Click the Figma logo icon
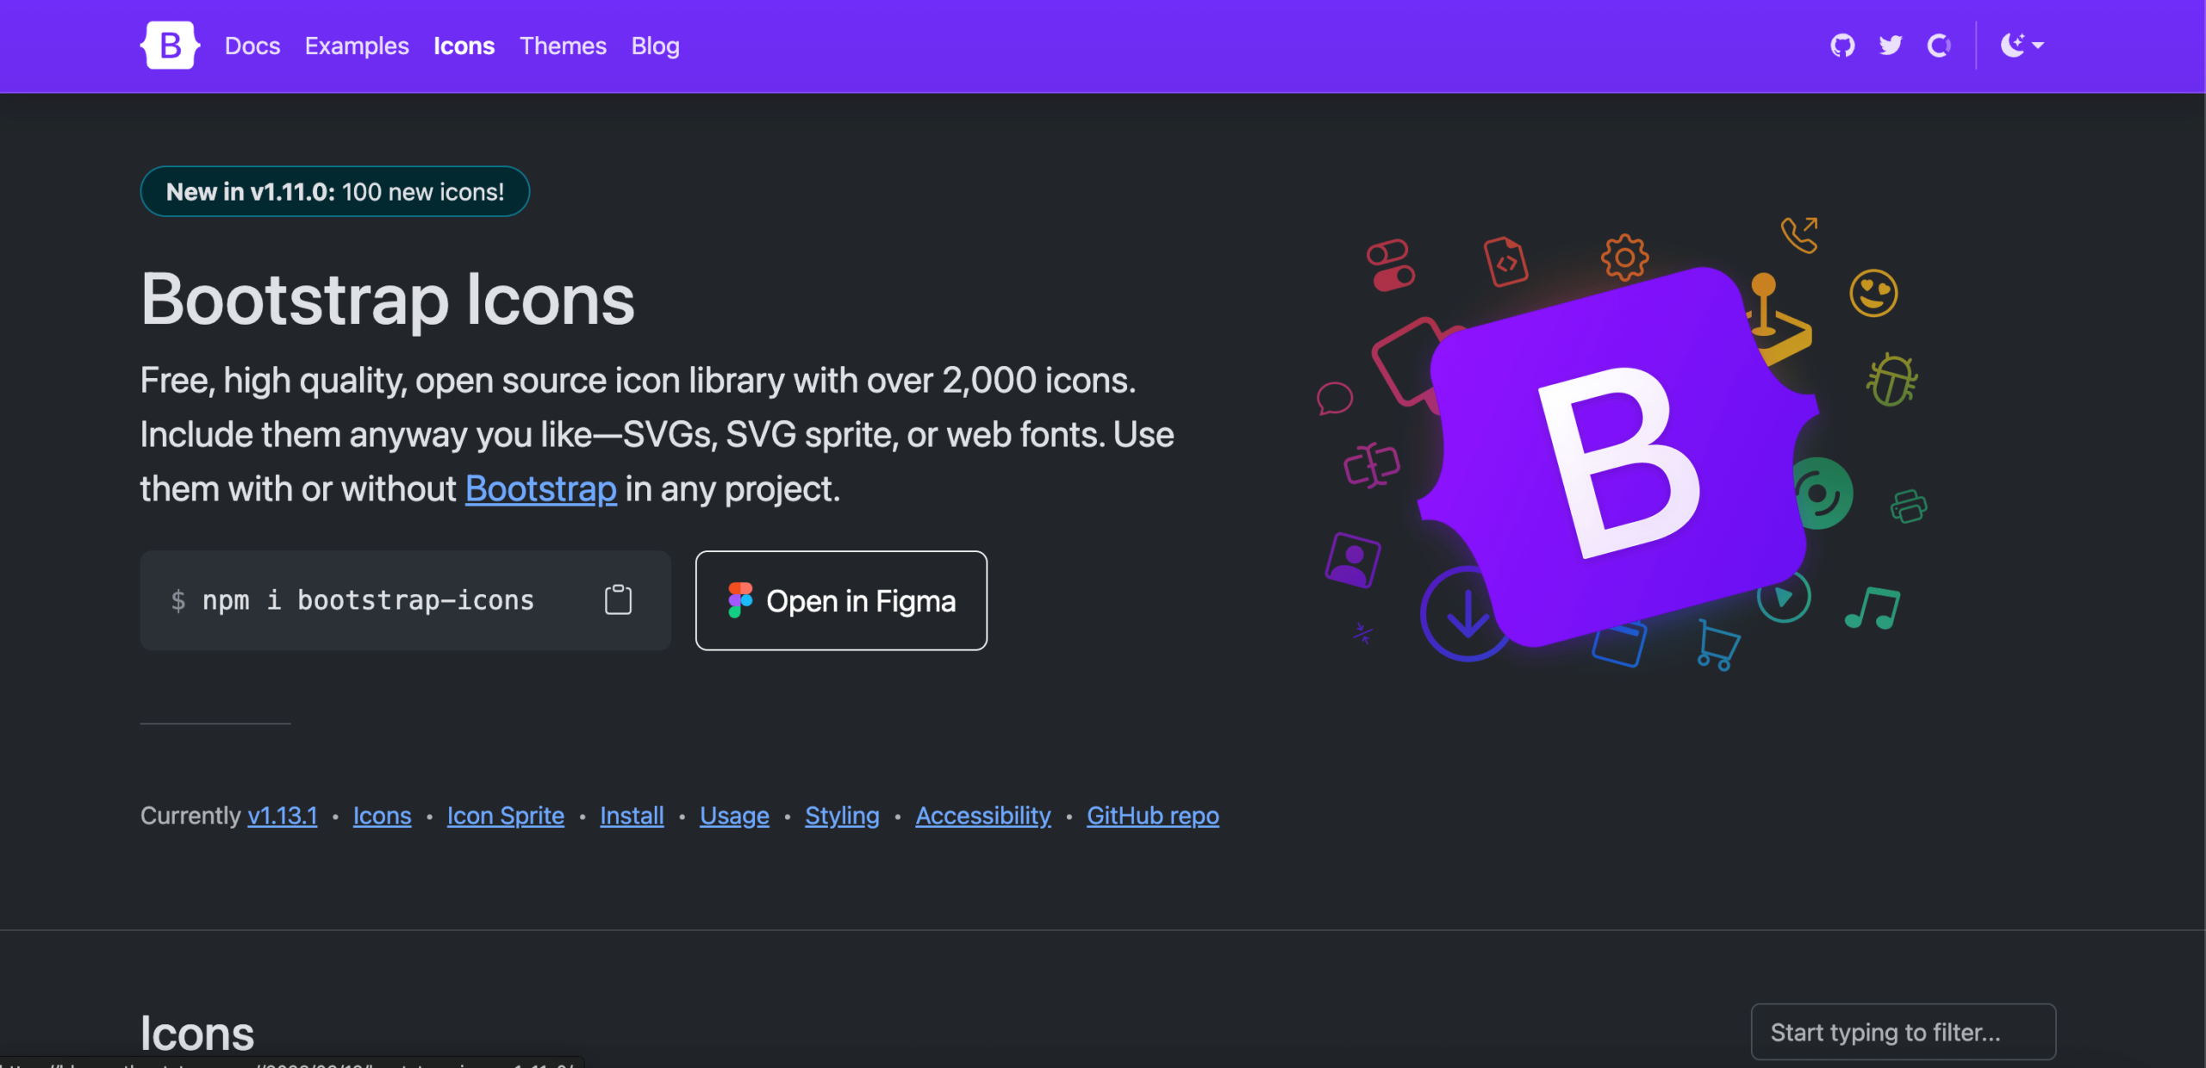Image resolution: width=2206 pixels, height=1068 pixels. [x=739, y=600]
